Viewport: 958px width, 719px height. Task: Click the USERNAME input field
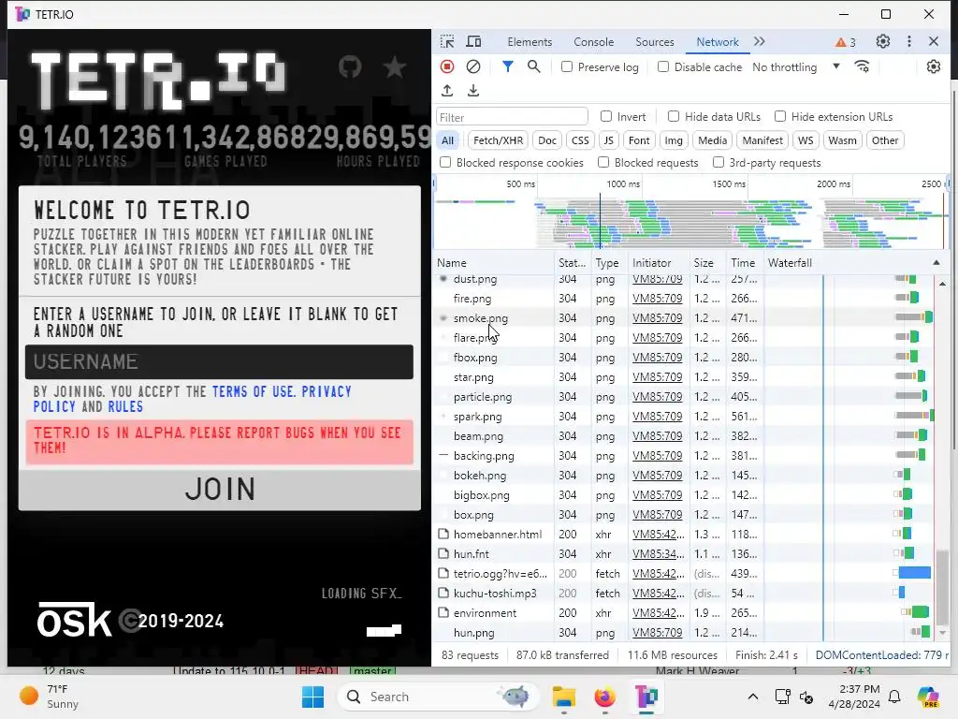pos(219,362)
